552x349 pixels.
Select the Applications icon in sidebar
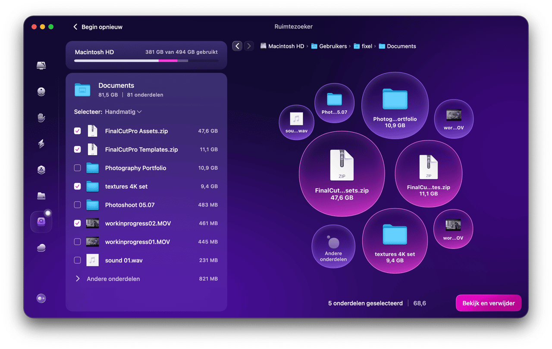(41, 170)
